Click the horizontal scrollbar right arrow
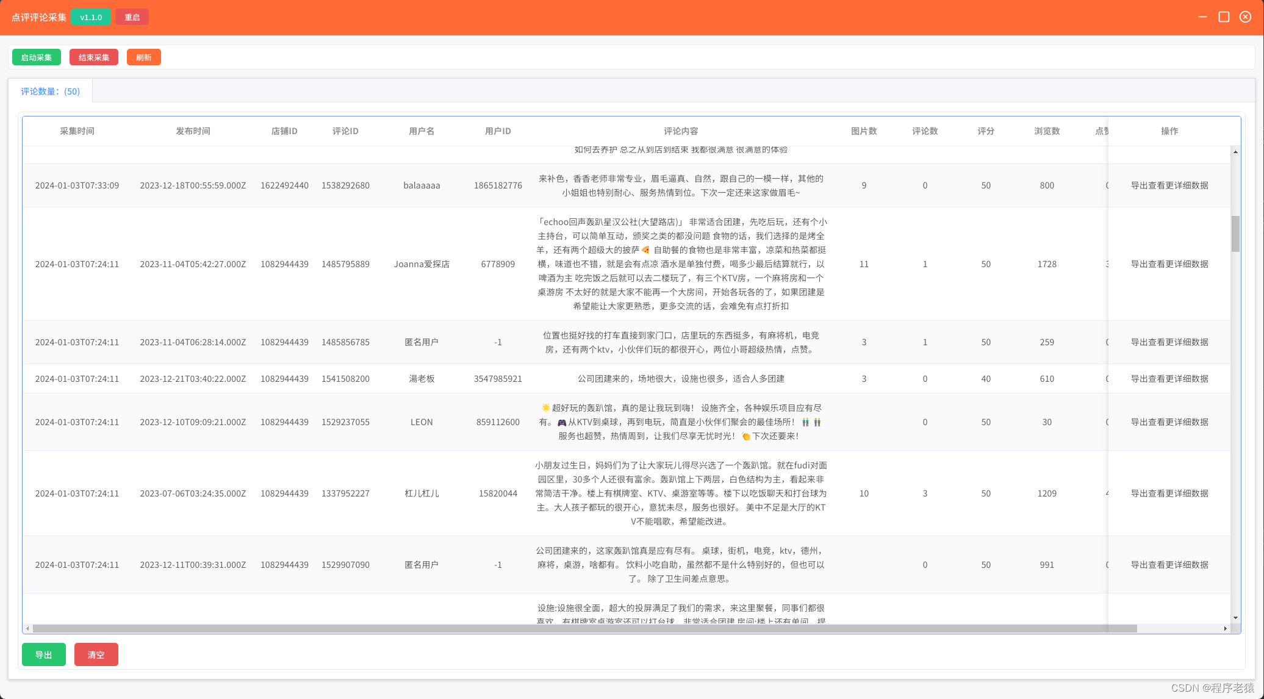Screen dimensions: 1264x699 click(1225, 628)
